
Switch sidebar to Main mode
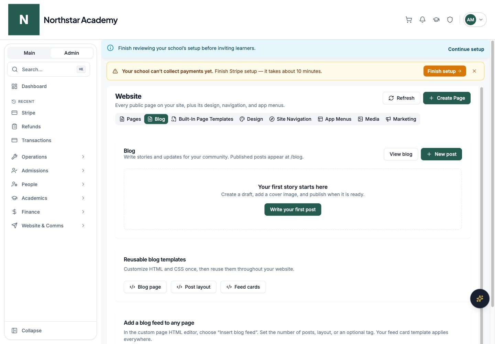[x=29, y=53]
